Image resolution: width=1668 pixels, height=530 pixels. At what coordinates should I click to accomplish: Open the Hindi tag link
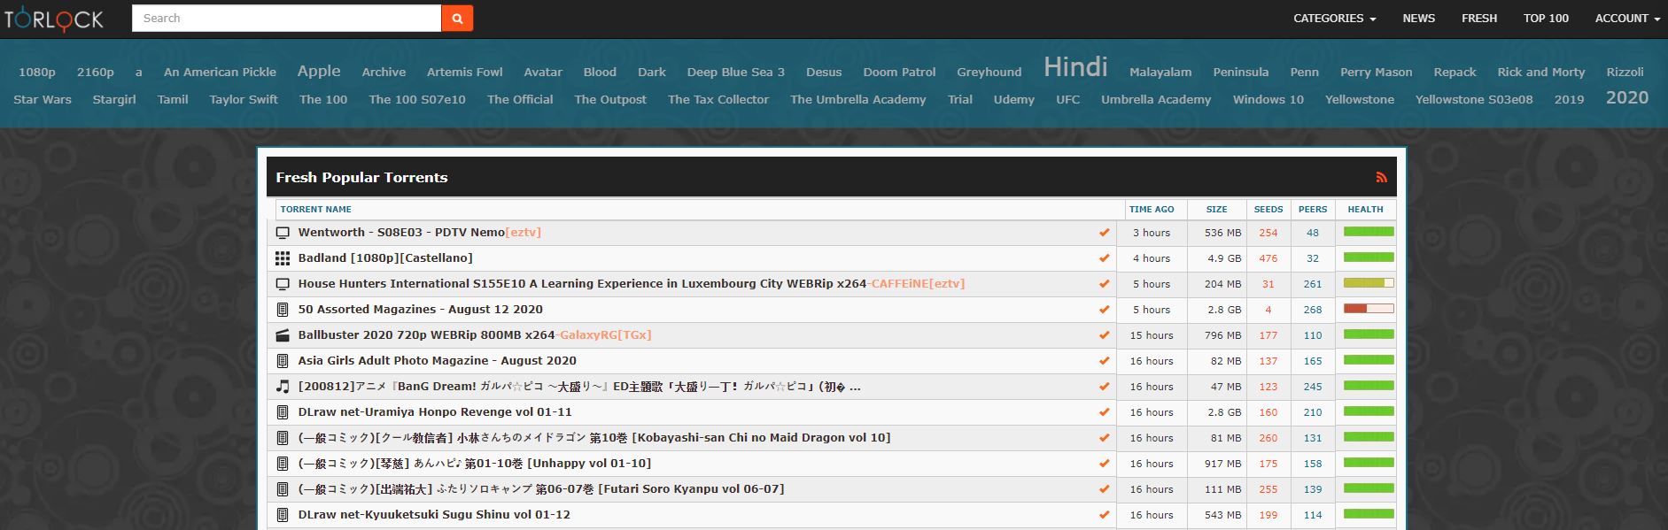point(1075,67)
